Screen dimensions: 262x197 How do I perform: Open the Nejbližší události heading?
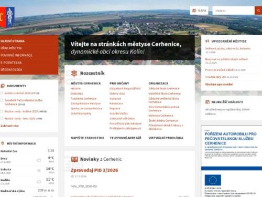pos(227,102)
